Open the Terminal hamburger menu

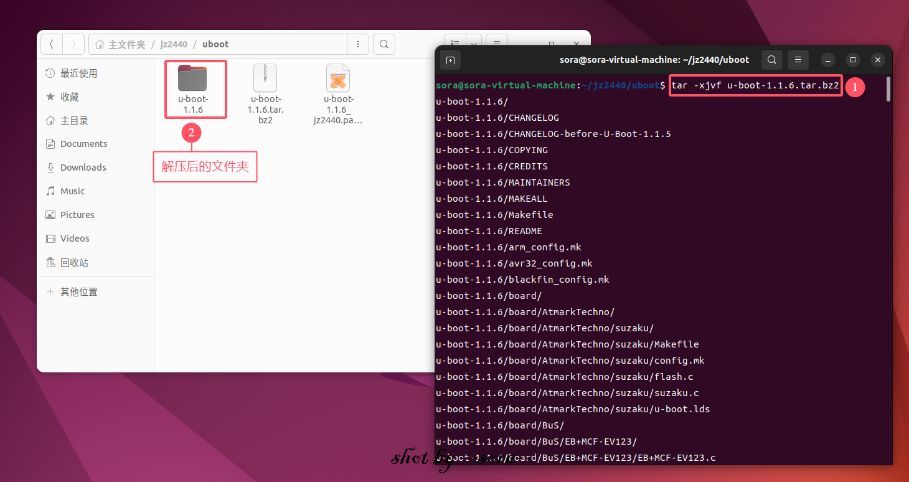[x=798, y=60]
